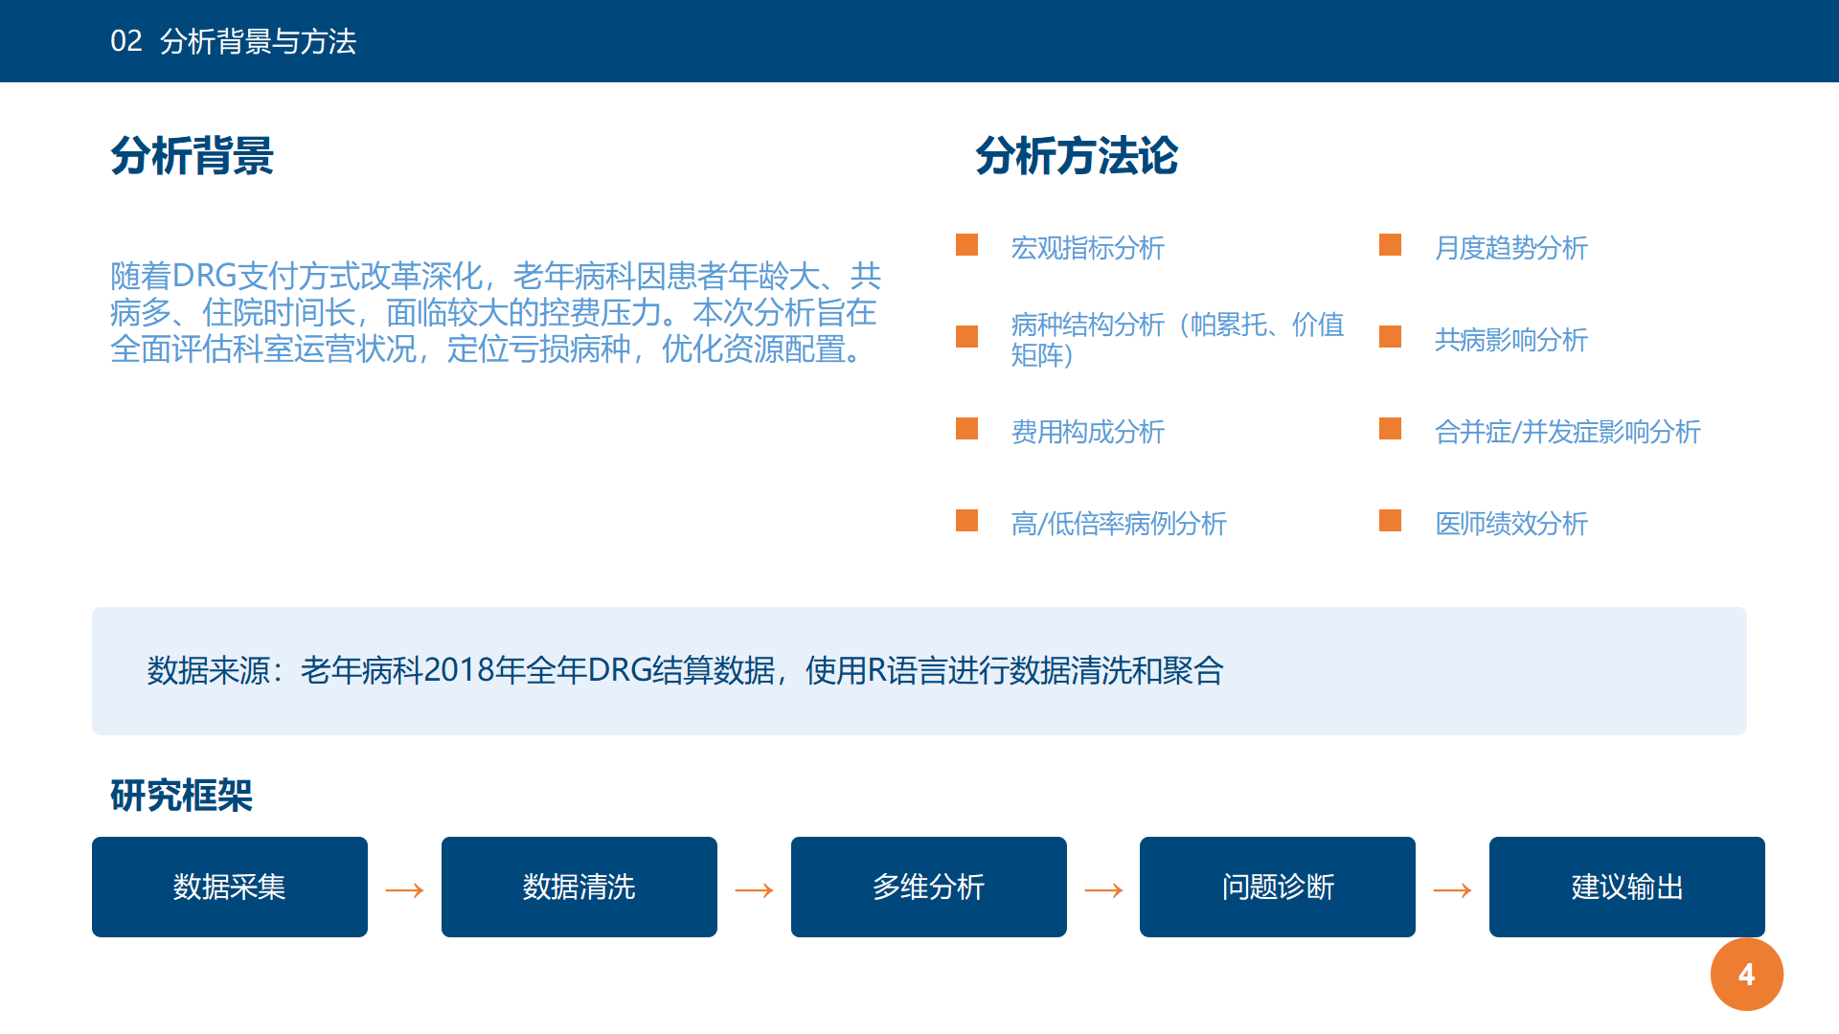Click the 多维分析 flow box
Image resolution: width=1839 pixels, height=1034 pixels.
tap(929, 888)
